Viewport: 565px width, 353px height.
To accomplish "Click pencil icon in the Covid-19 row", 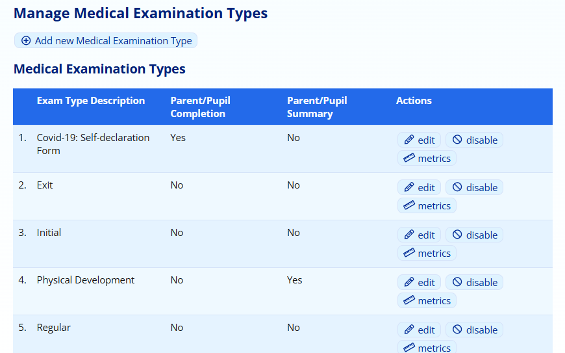I will click(x=408, y=140).
